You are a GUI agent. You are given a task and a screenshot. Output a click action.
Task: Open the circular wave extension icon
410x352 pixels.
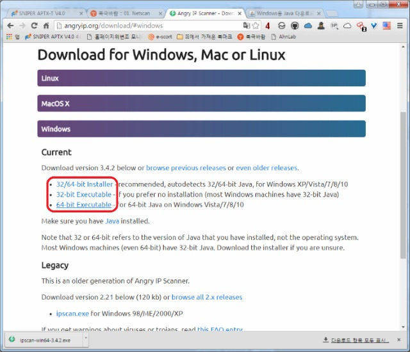pyautogui.click(x=281, y=26)
